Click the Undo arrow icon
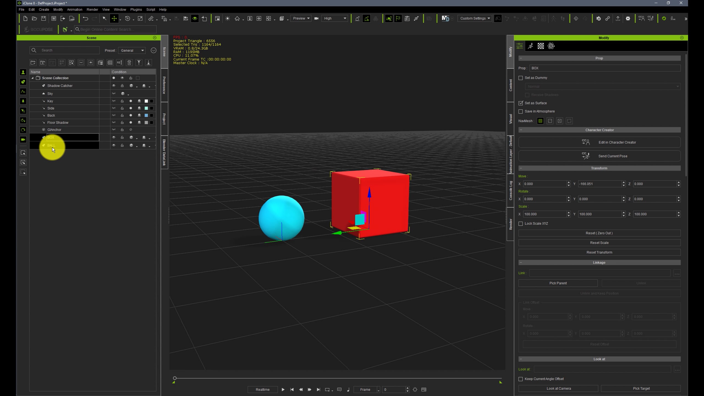 86,18
